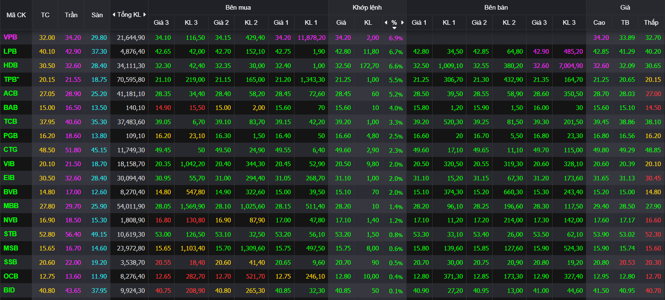The height and width of the screenshot is (300, 665).
Task: Open the VPB stock symbol
Action: point(10,37)
